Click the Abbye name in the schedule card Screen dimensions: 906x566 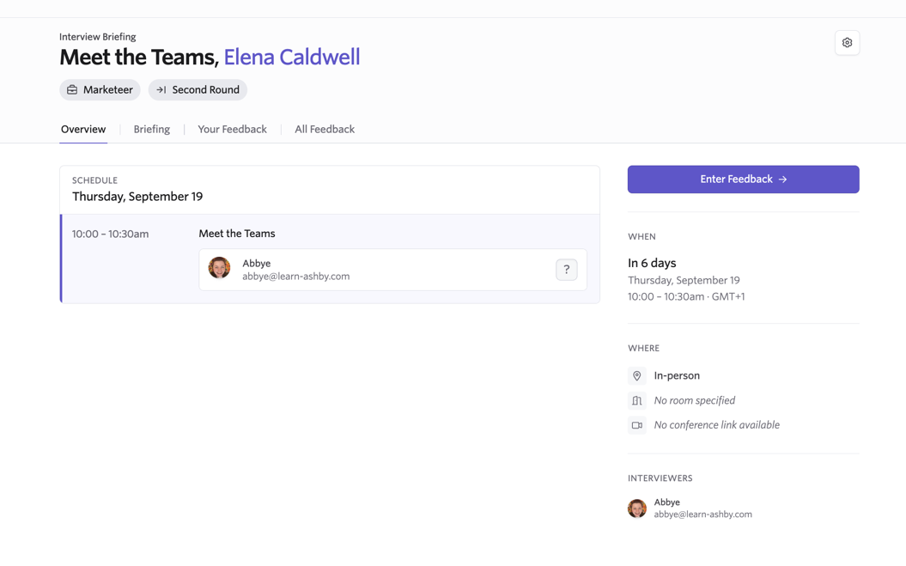[x=257, y=264]
